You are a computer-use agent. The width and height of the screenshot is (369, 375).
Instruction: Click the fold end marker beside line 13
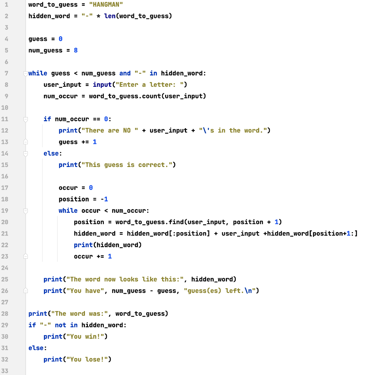[x=25, y=142]
